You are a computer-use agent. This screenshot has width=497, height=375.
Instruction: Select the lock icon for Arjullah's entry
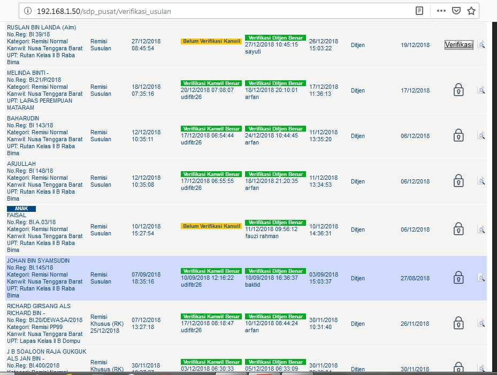tap(458, 181)
